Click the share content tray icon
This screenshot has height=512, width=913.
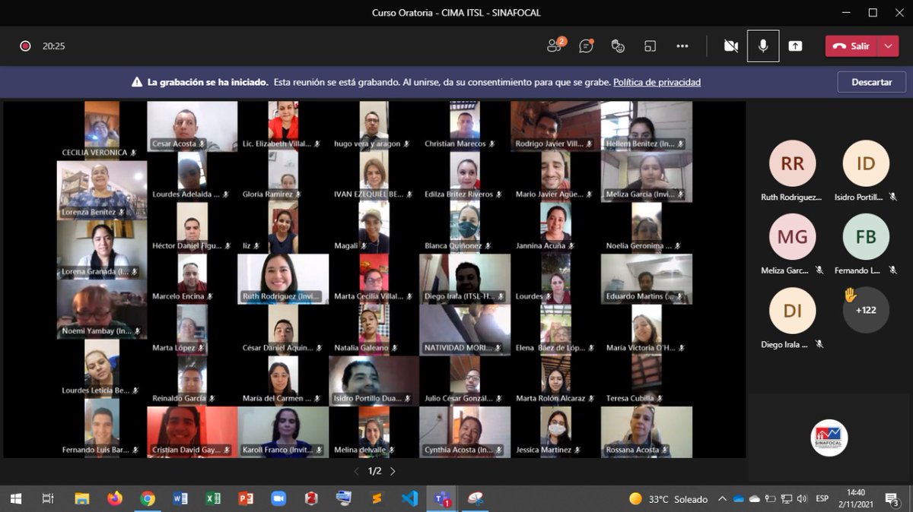(795, 46)
